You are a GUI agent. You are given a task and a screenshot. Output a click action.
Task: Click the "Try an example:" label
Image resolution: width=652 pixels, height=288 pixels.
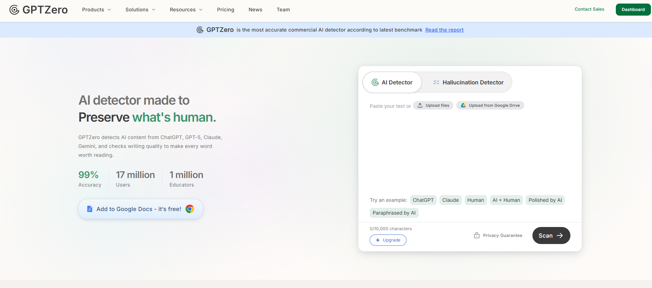click(x=388, y=200)
